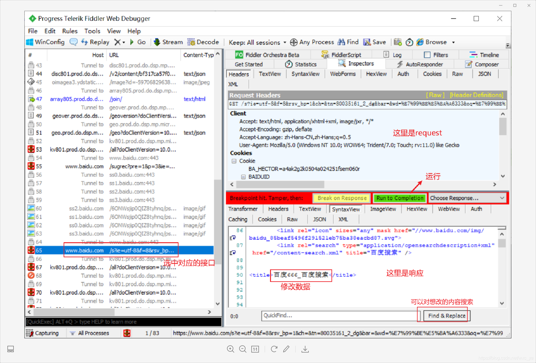
Task: Click the QuickFind input field
Action: click(340, 316)
